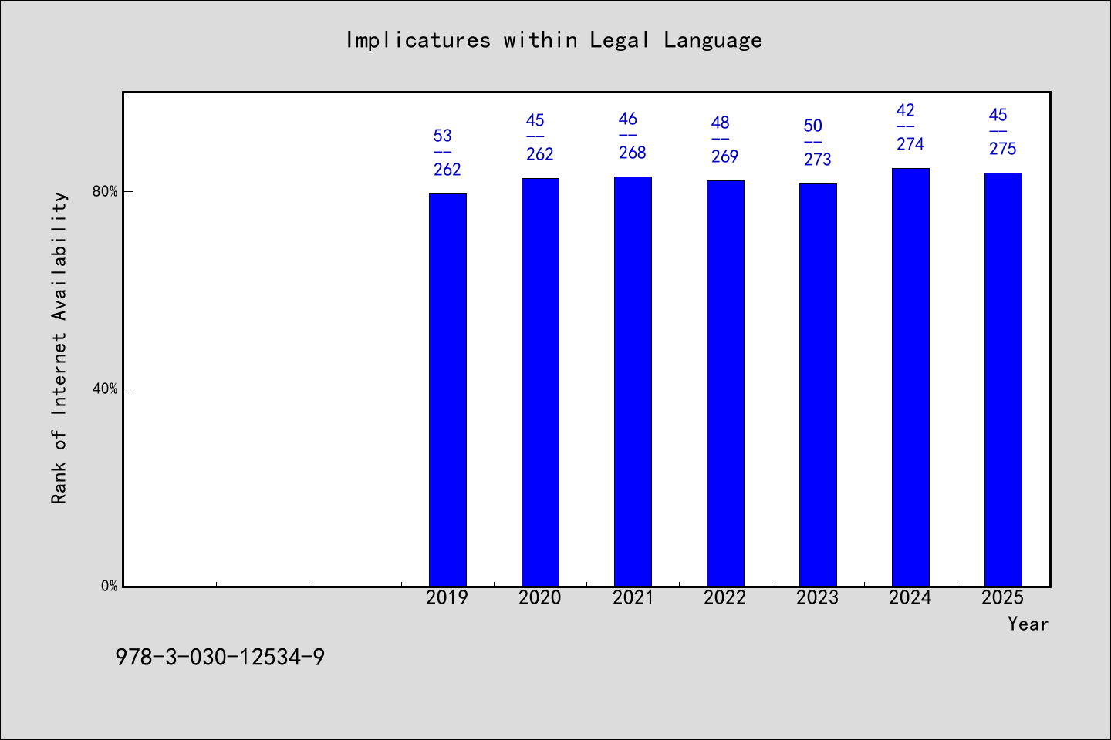Click the chart title Implicatures within Legal Language
This screenshot has width=1111, height=740.
(554, 40)
